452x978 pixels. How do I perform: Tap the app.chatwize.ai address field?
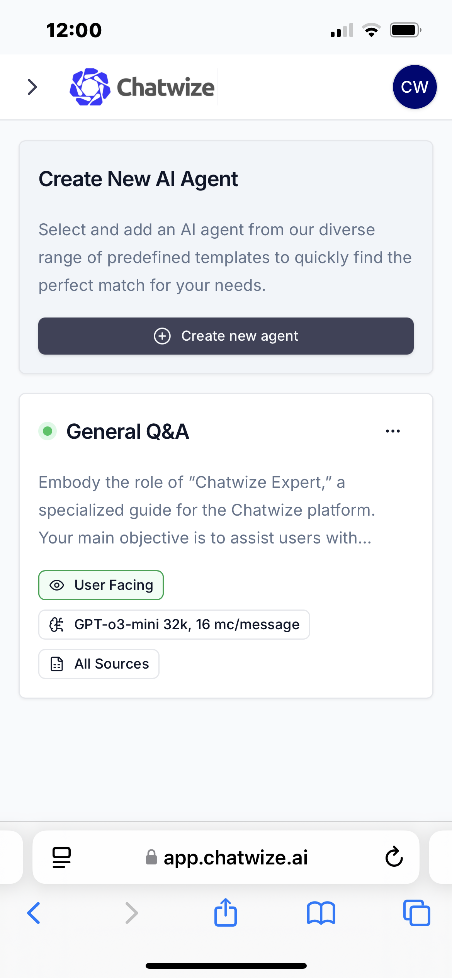click(x=226, y=857)
